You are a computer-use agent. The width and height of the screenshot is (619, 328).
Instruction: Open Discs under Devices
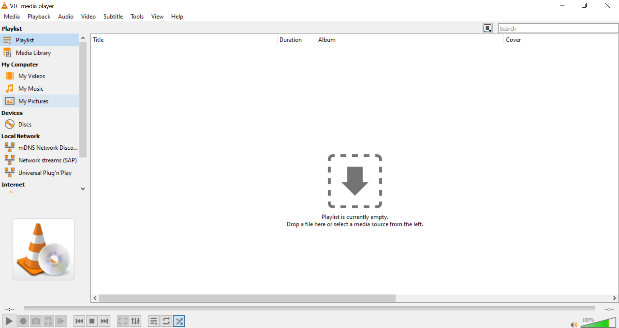point(40,124)
